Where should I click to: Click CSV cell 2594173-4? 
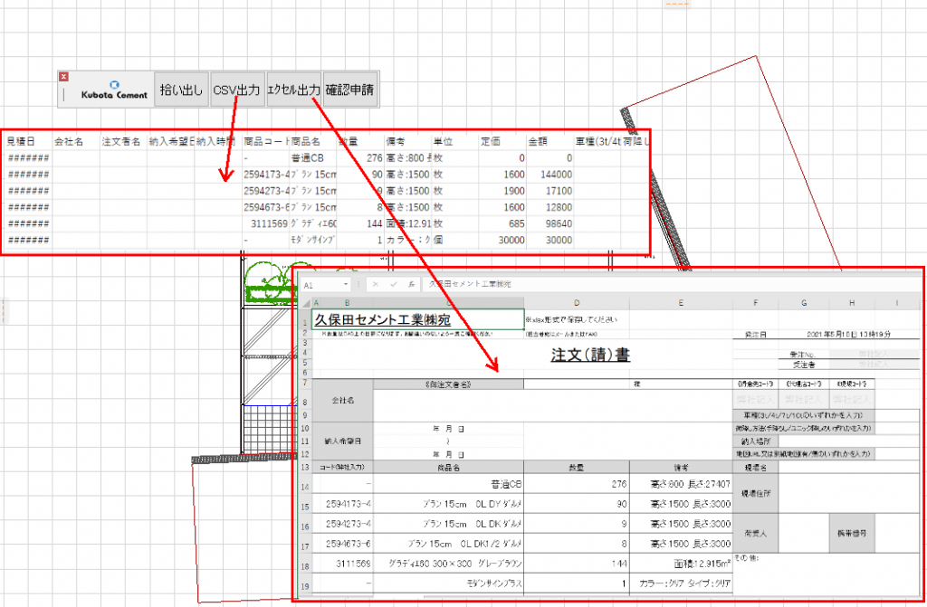[266, 175]
